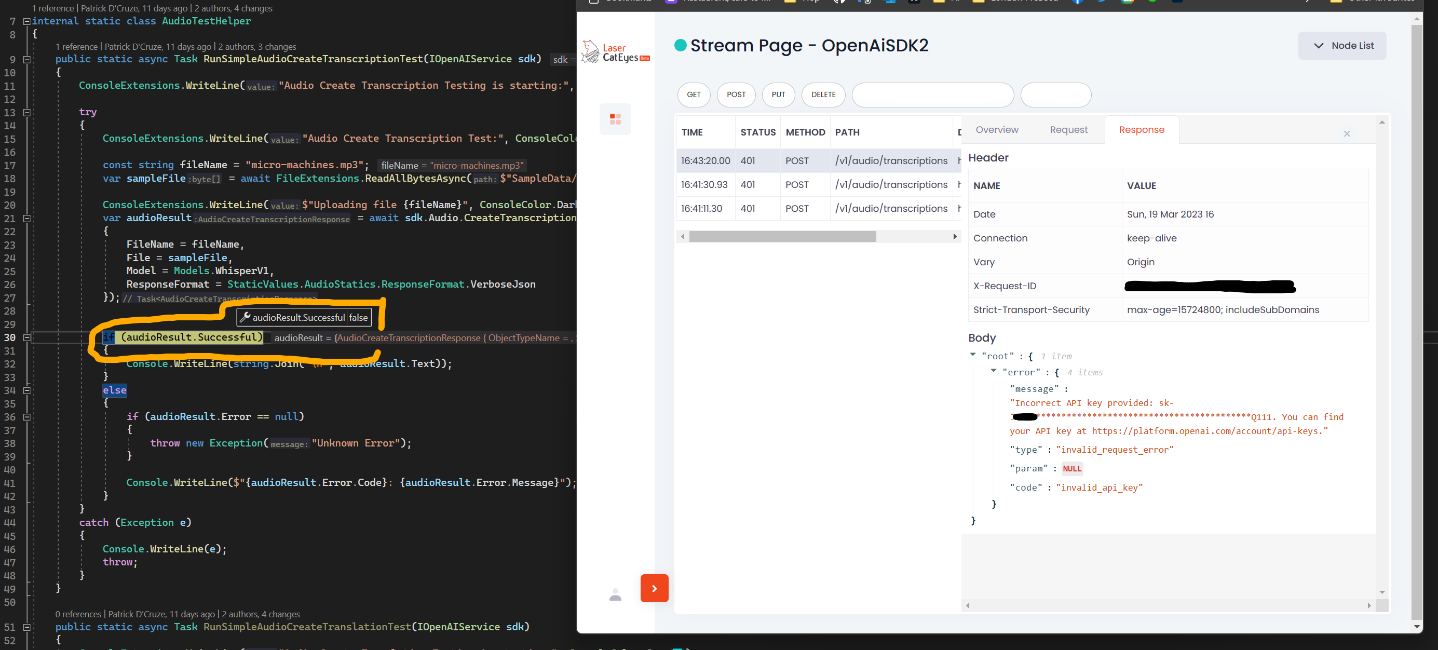Click the Laser CatEyes logo
The image size is (1438, 650).
point(614,51)
